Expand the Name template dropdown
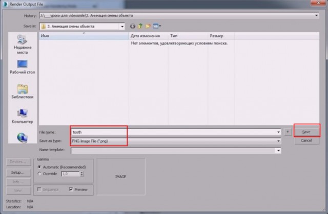This screenshot has height=214, width=328. tap(278, 151)
